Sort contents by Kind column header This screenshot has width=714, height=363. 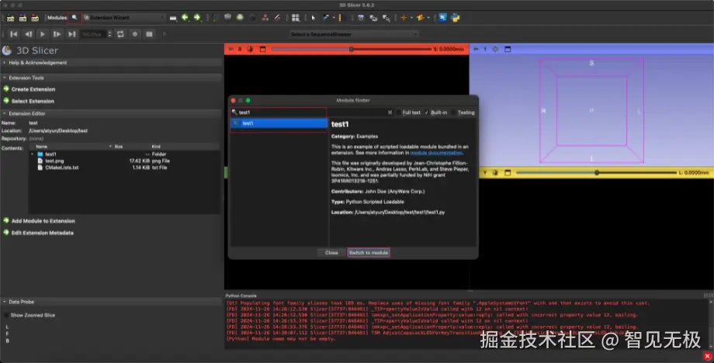[184, 147]
